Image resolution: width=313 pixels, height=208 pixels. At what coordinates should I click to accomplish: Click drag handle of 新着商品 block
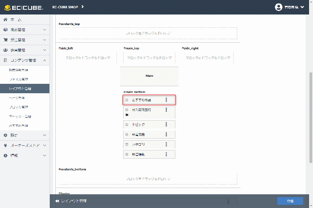point(127,134)
